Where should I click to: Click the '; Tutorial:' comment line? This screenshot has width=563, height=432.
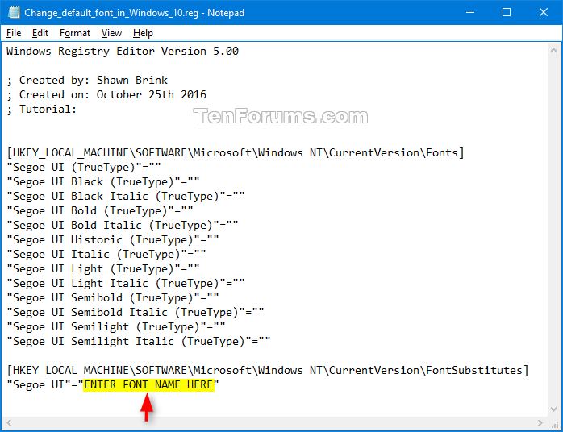42,109
